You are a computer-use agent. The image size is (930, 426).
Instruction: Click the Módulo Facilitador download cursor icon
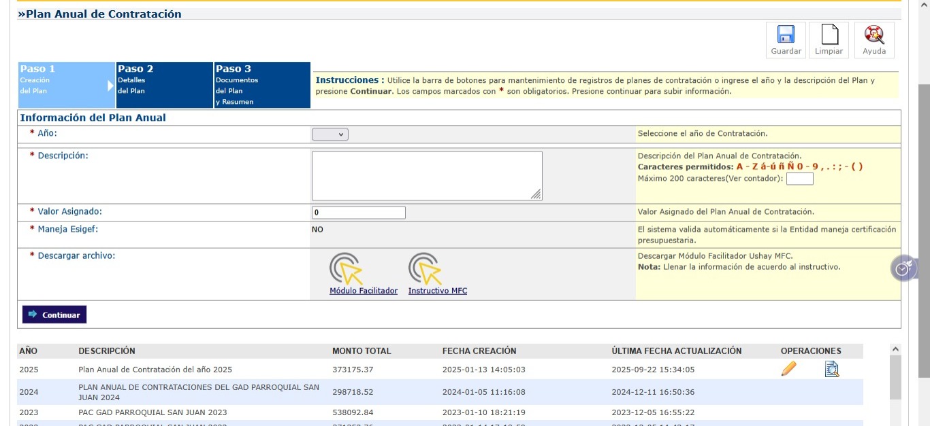(x=347, y=268)
